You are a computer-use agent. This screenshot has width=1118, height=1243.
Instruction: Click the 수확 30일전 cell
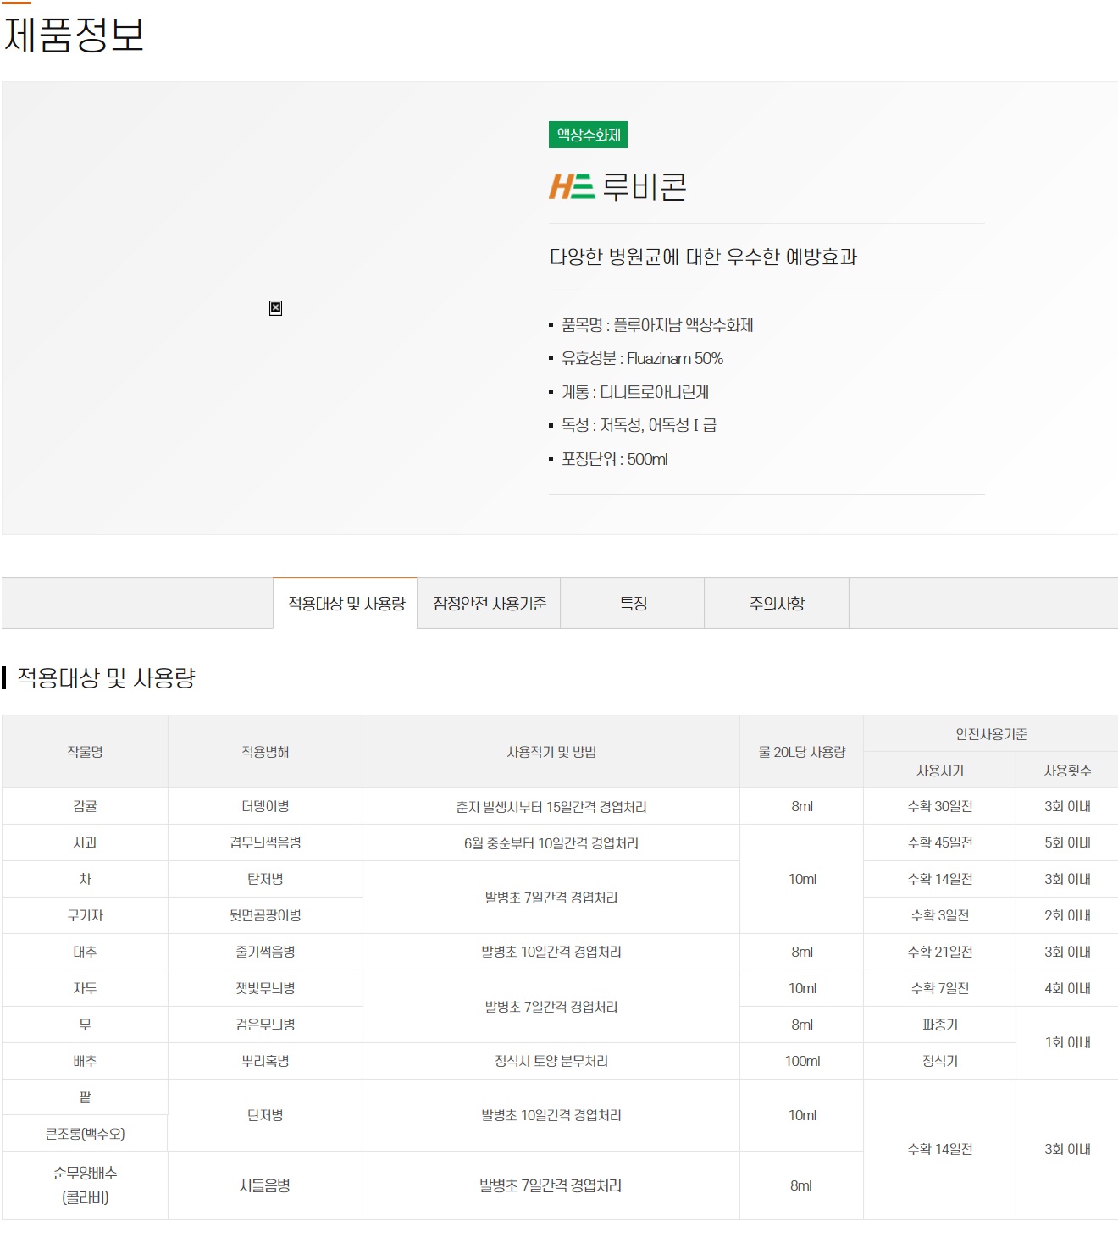940,806
